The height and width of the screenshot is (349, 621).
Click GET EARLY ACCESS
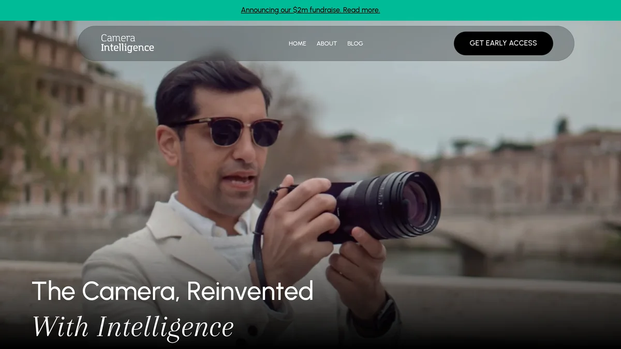tap(503, 43)
